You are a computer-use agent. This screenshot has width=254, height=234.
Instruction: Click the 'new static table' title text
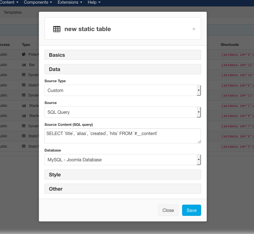pos(88,29)
